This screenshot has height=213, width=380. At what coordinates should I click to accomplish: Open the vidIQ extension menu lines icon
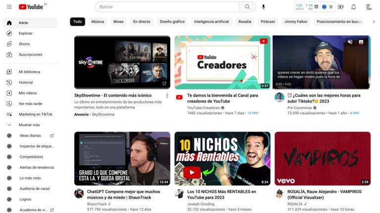(x=331, y=7)
